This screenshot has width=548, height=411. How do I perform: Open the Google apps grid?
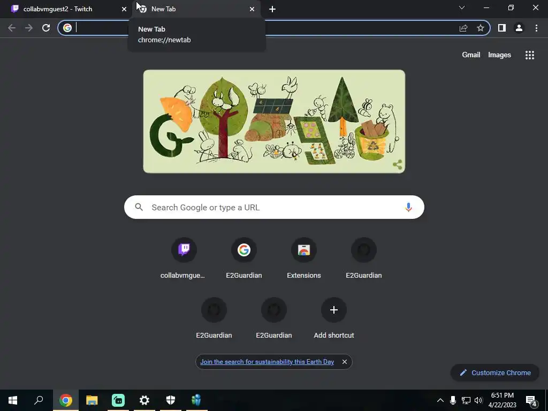pyautogui.click(x=530, y=55)
